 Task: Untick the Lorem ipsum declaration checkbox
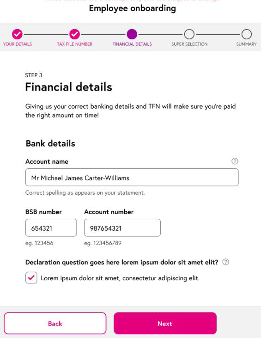coord(31,277)
